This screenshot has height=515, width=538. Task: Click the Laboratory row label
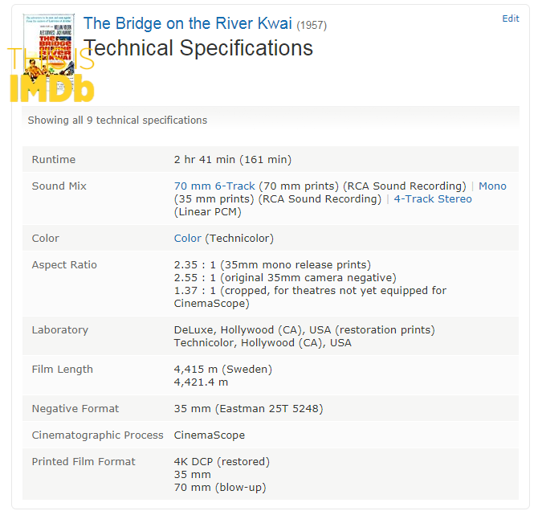coord(60,330)
